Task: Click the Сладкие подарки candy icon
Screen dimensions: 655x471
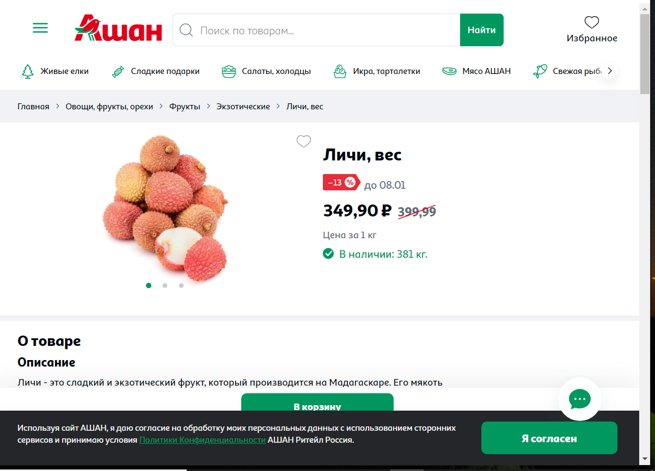Action: (x=118, y=71)
